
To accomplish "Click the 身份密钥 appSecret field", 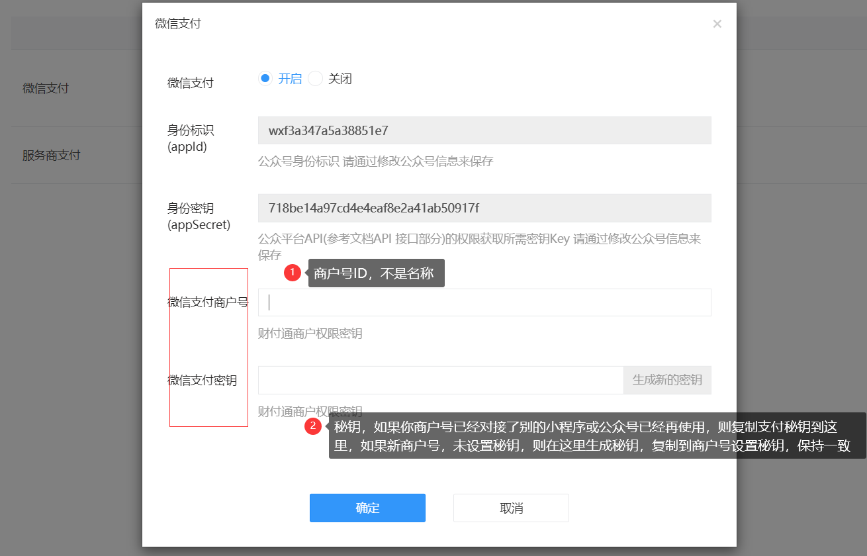I will click(484, 208).
